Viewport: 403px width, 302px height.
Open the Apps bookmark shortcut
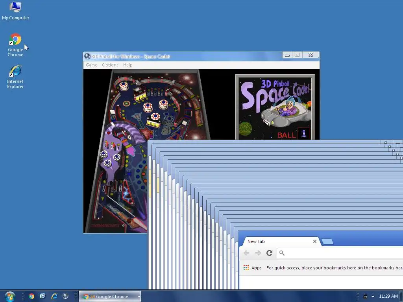click(252, 267)
